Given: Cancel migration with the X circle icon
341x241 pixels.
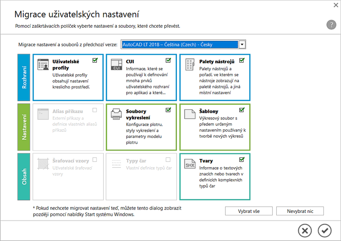Looking at the screenshot, I should point(304,230).
